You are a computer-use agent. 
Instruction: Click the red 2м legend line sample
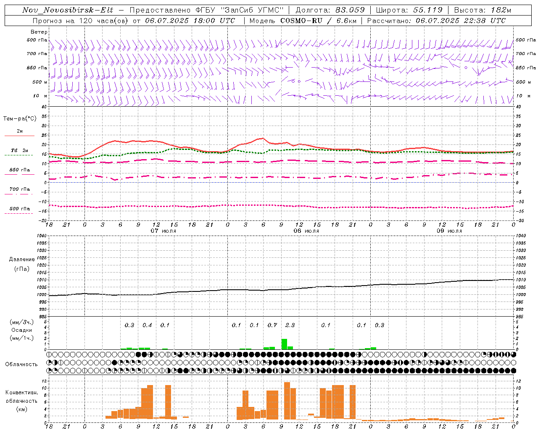19,136
